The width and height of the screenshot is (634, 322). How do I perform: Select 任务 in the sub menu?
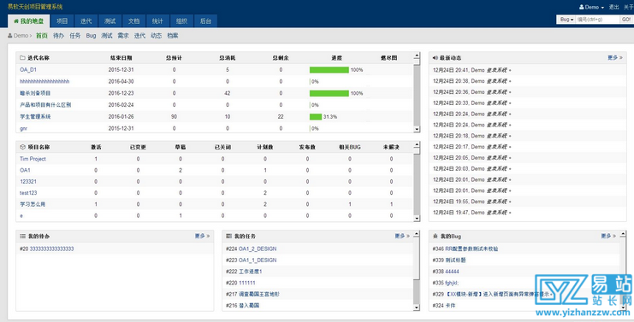click(x=74, y=36)
